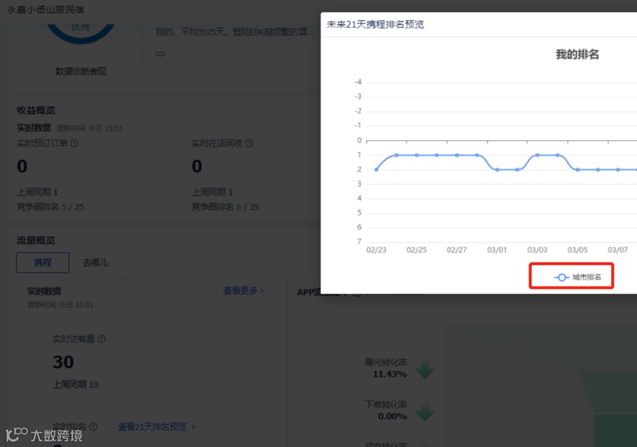Click realtime visitor count 30
Screen dimensions: 637x447
pyautogui.click(x=63, y=362)
